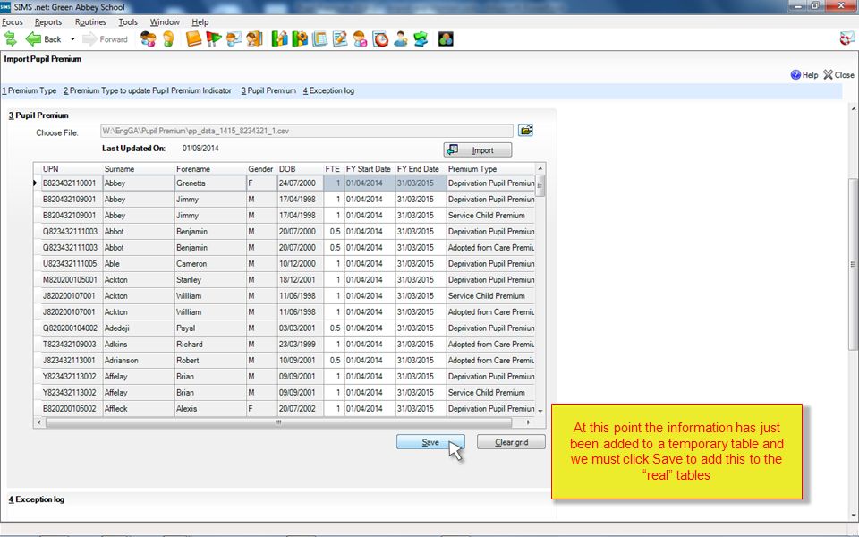This screenshot has width=859, height=537.
Task: Jump to 1 Premium Type section
Action: [x=29, y=90]
